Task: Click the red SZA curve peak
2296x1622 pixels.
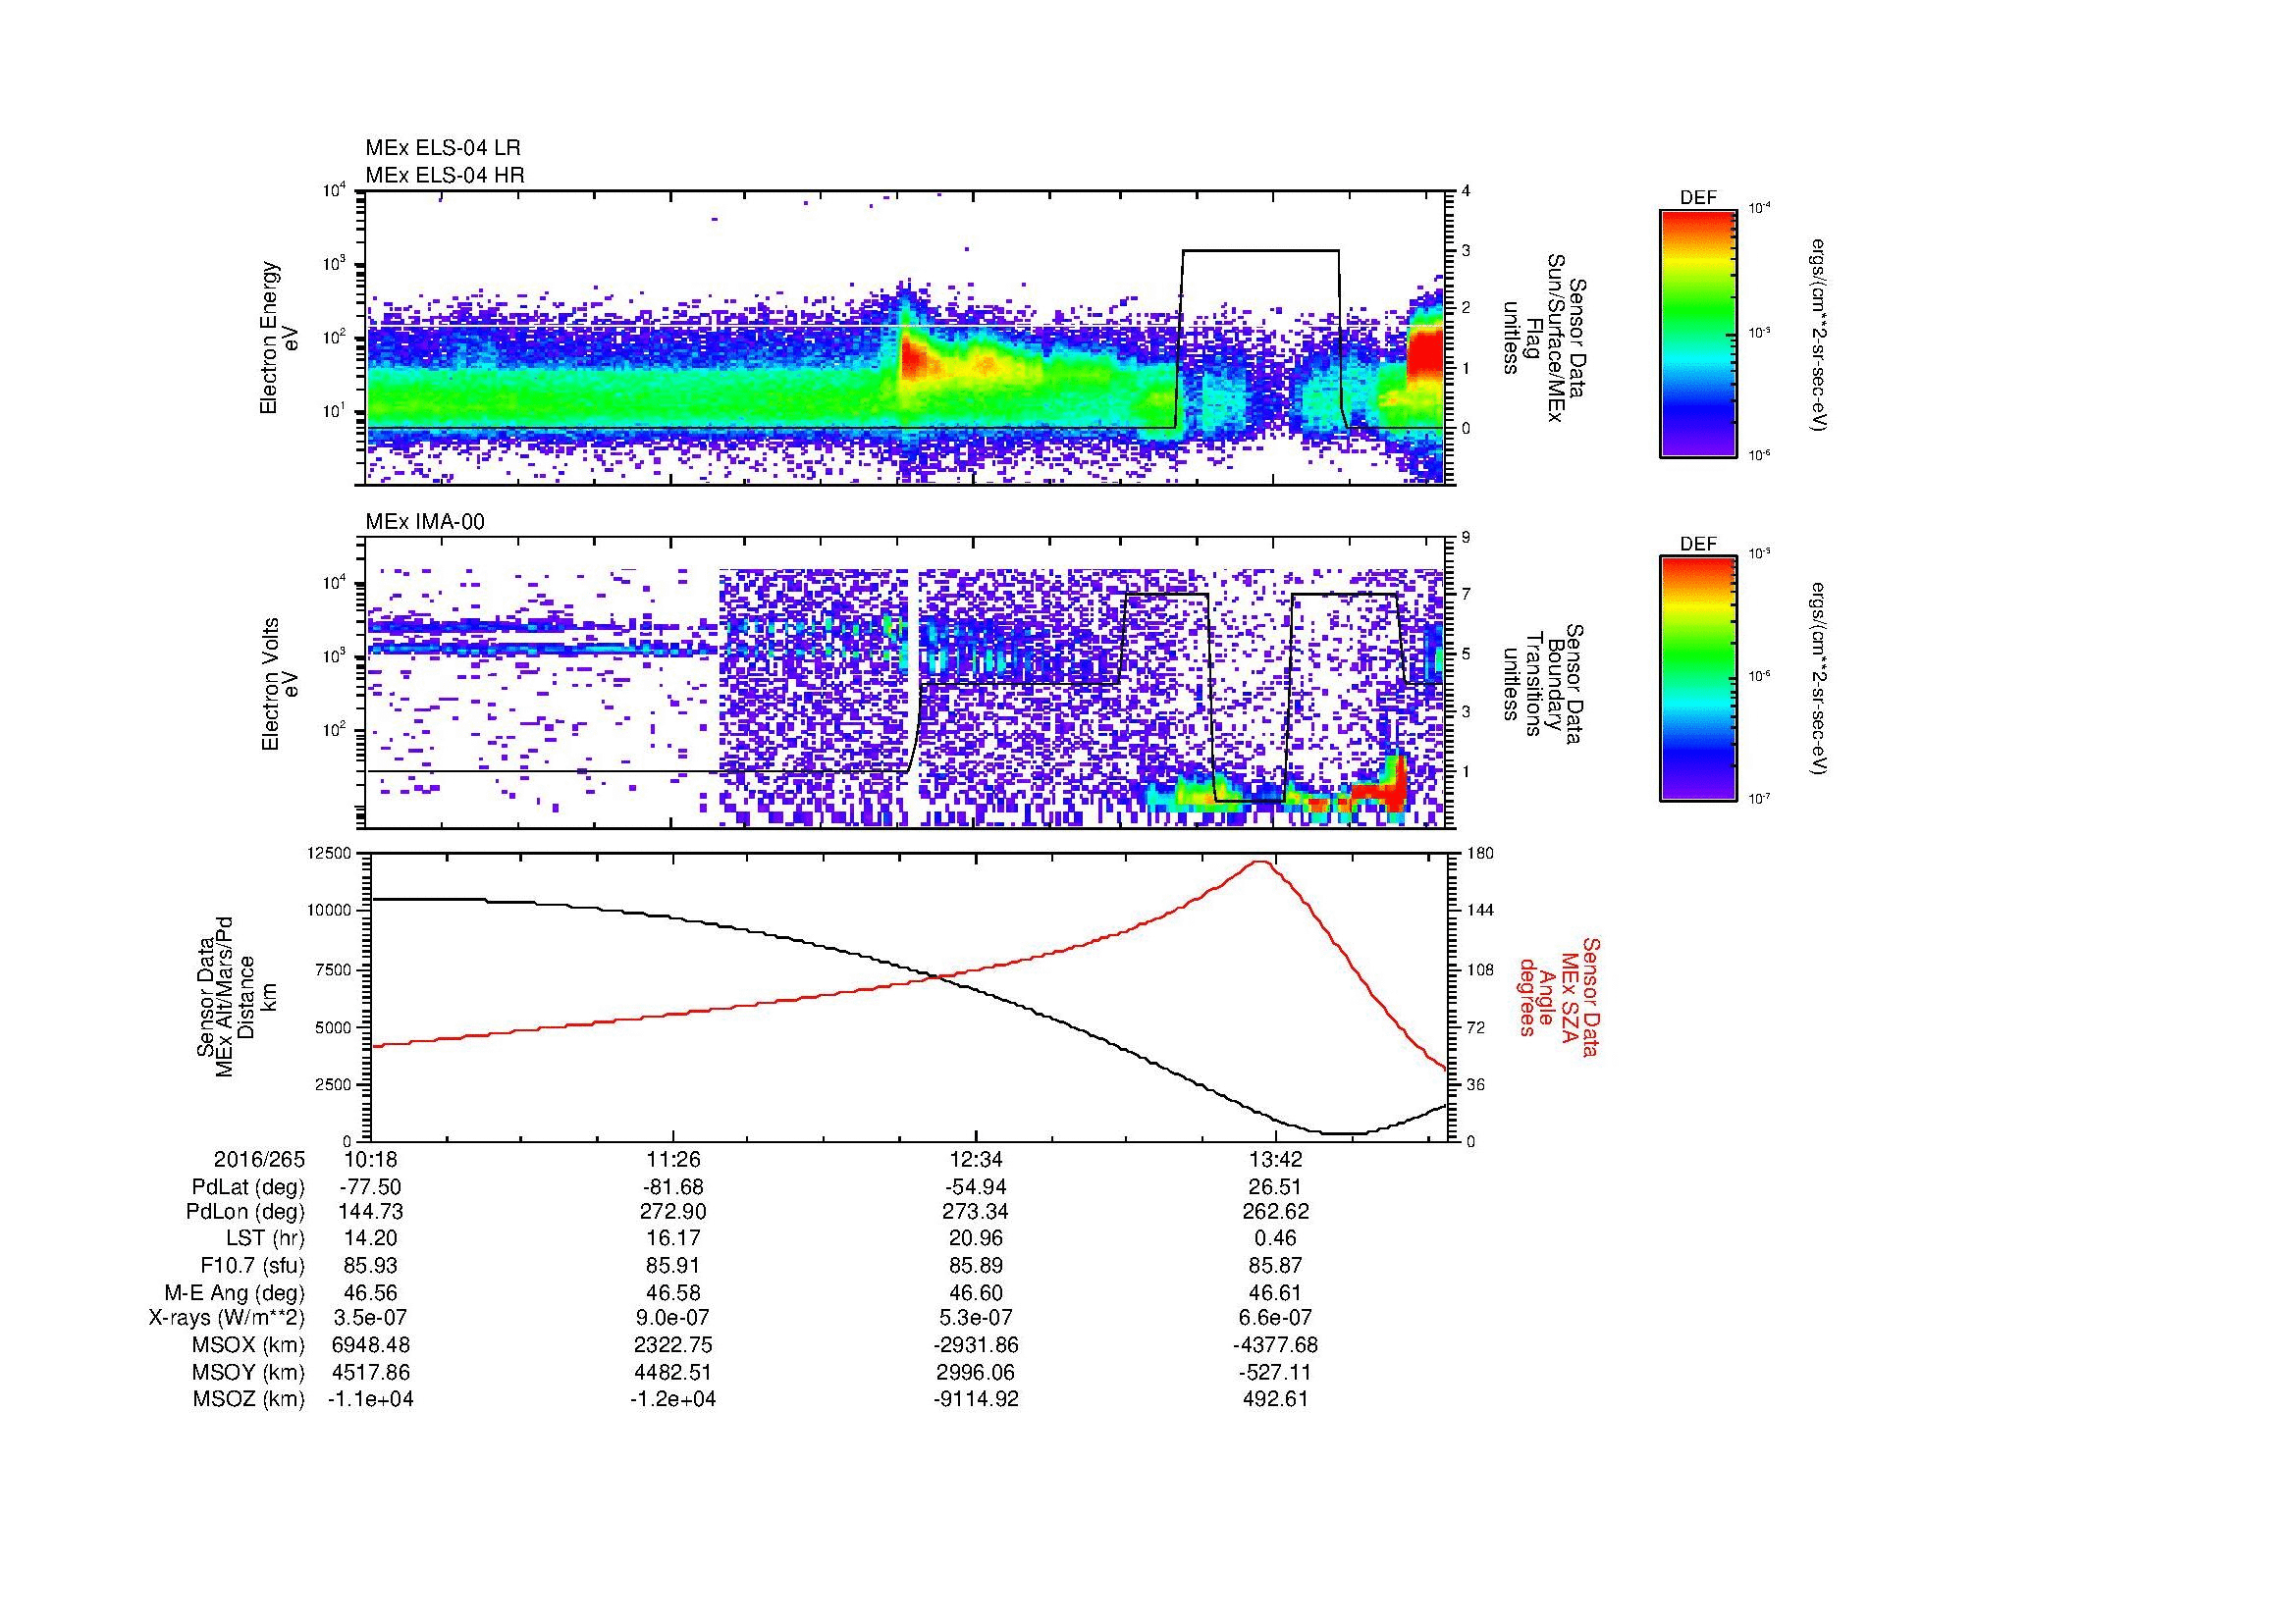Action: [1262, 862]
